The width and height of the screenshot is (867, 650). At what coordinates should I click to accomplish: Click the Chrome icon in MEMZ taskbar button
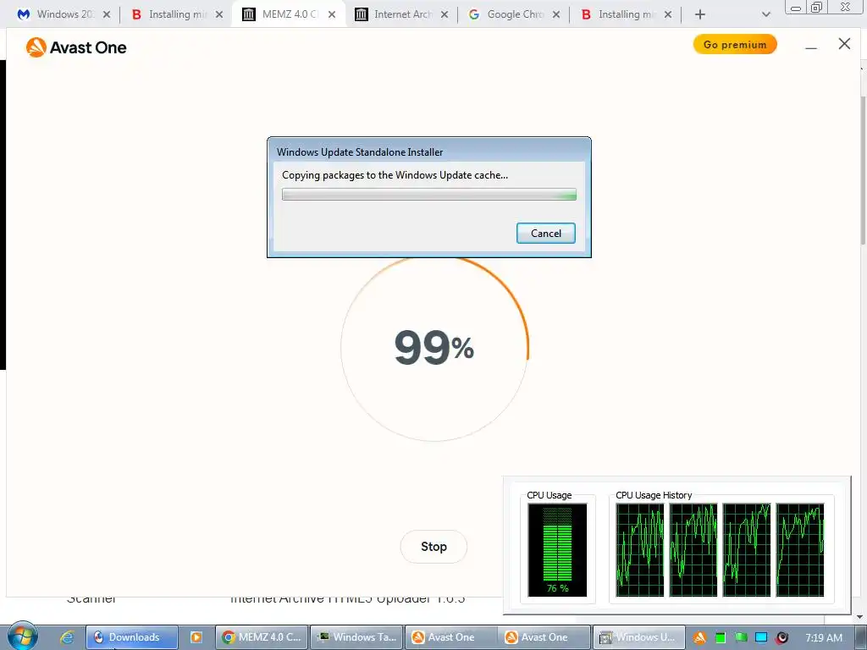point(228,637)
